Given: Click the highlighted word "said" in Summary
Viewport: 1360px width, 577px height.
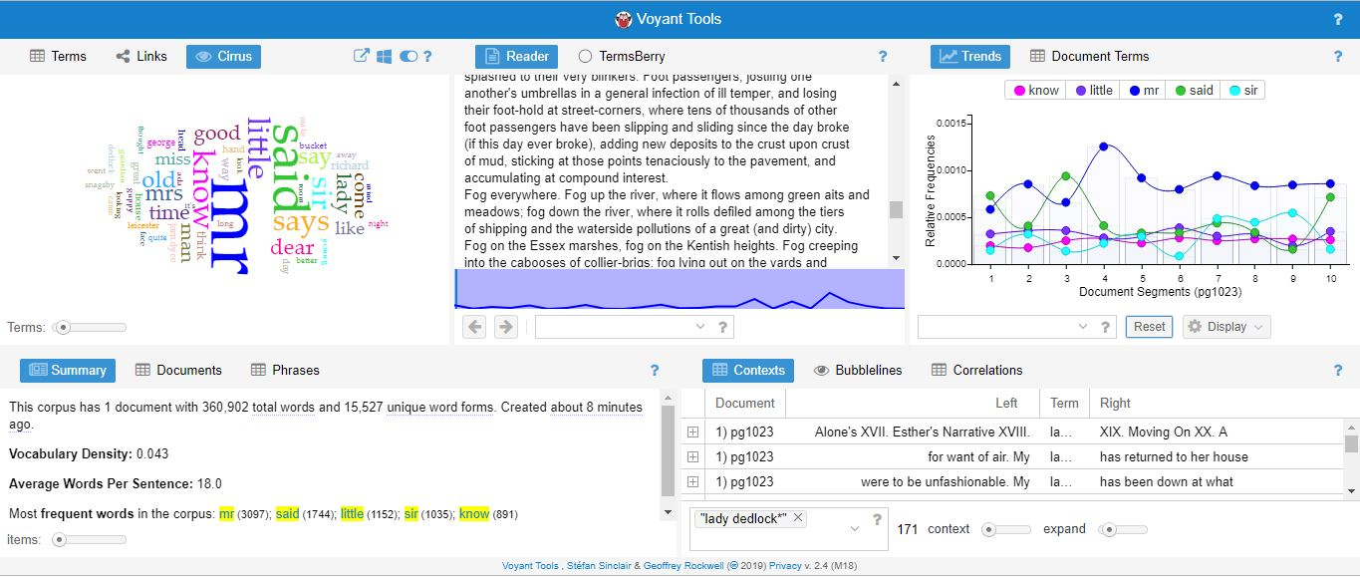Looking at the screenshot, I should [287, 514].
